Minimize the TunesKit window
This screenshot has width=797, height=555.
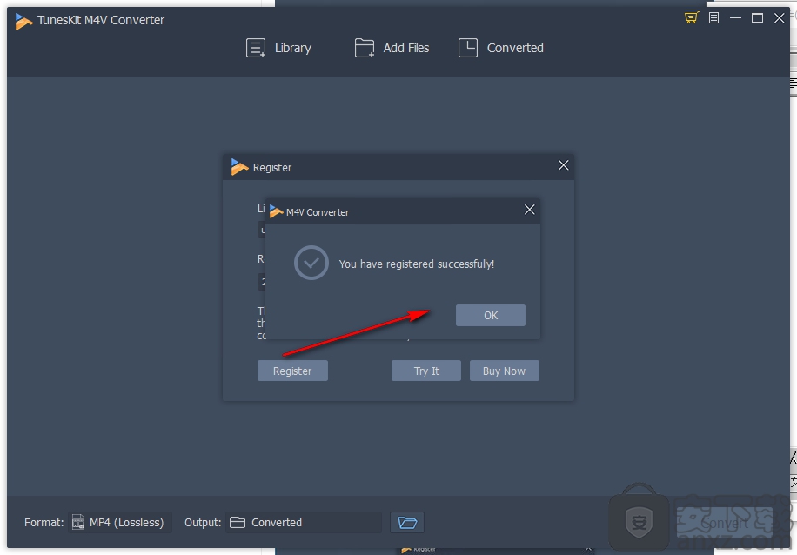(735, 18)
